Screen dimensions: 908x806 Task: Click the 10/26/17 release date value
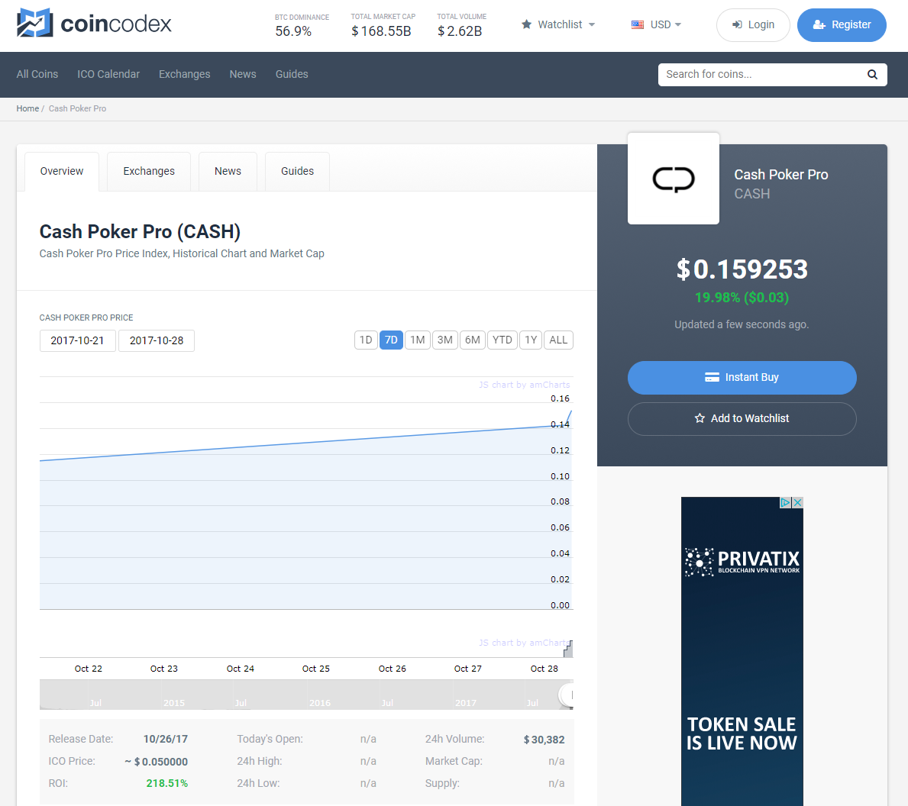166,740
